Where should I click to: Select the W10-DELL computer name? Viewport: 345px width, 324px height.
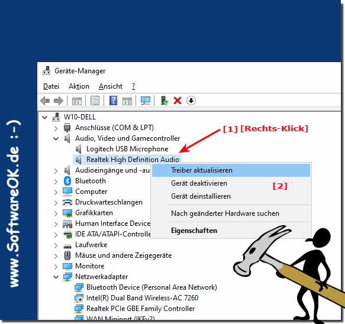click(80, 117)
